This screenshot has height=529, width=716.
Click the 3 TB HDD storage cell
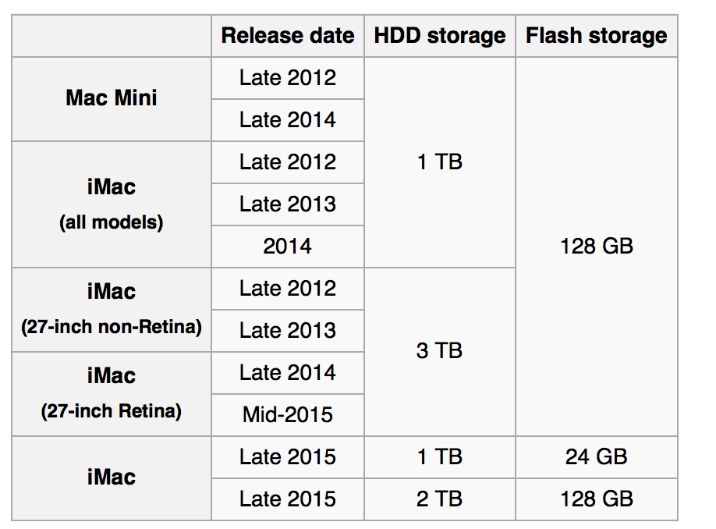(440, 352)
